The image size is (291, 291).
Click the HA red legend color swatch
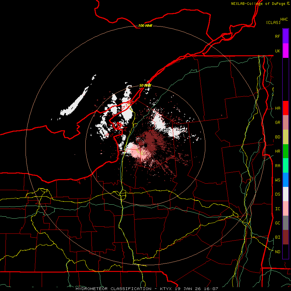(286, 108)
